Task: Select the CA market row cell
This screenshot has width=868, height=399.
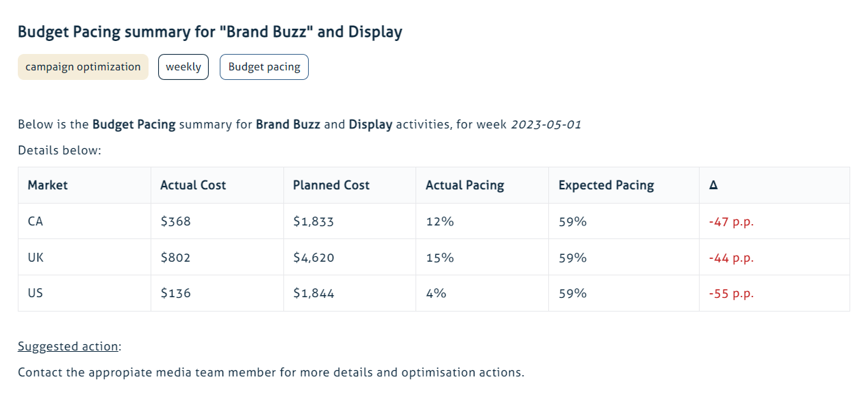Action: (36, 222)
